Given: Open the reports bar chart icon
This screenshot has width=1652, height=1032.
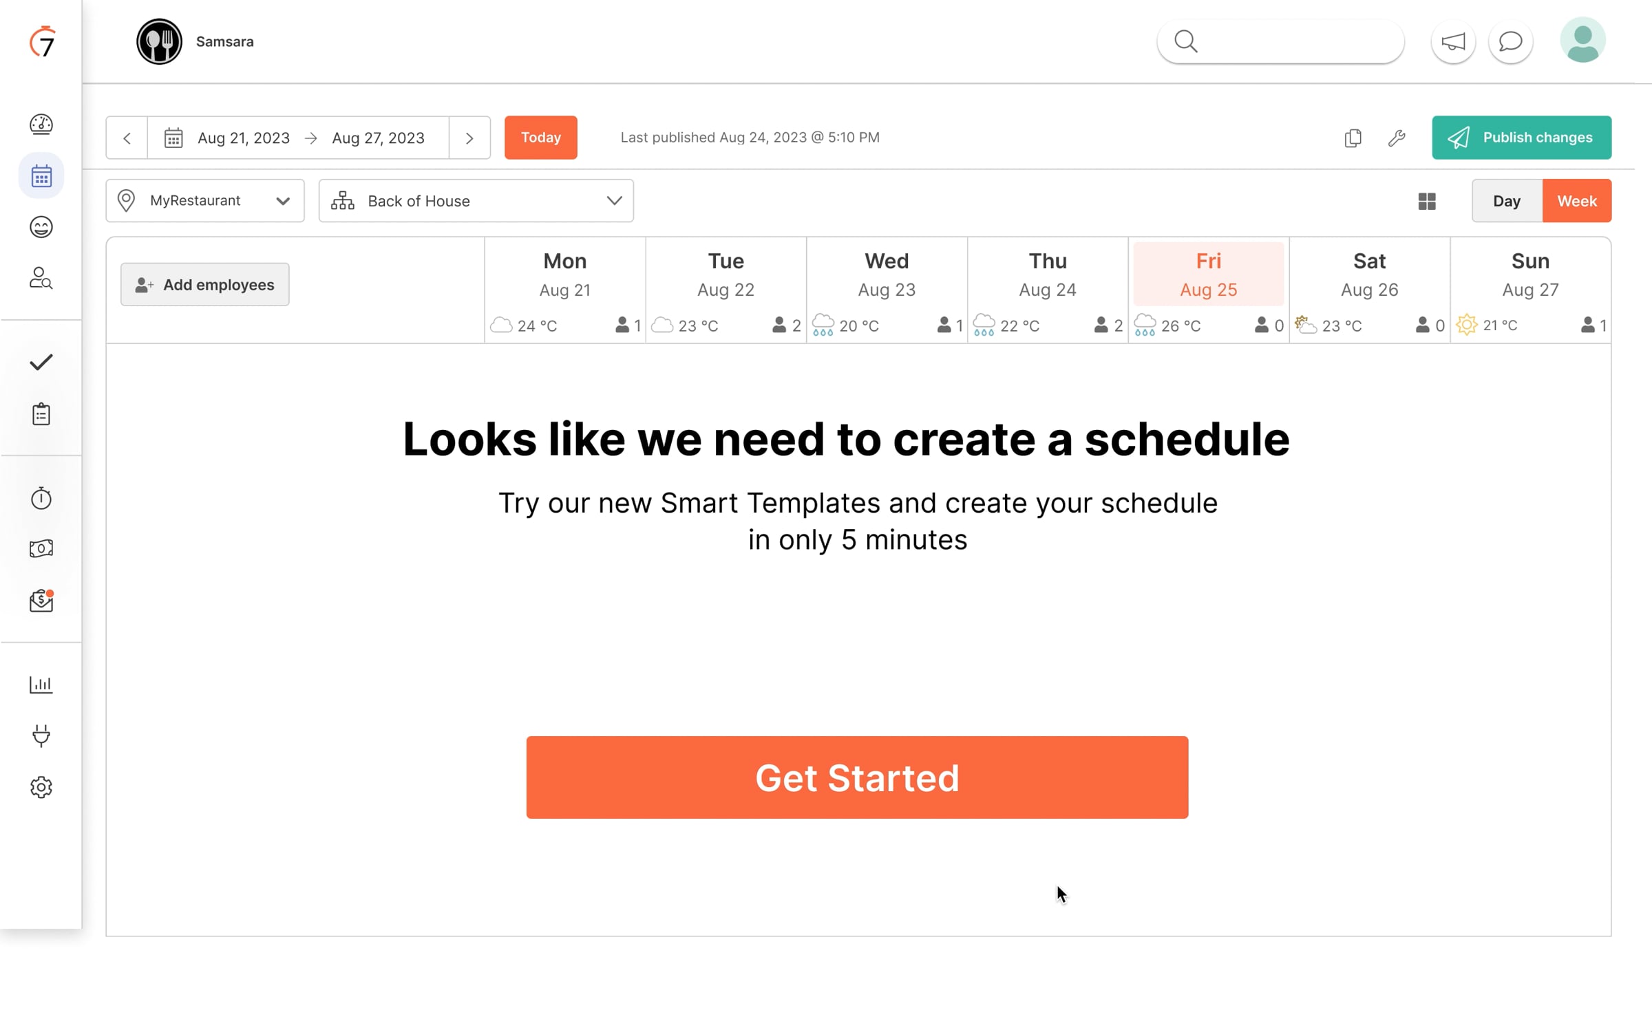Looking at the screenshot, I should [x=41, y=685].
